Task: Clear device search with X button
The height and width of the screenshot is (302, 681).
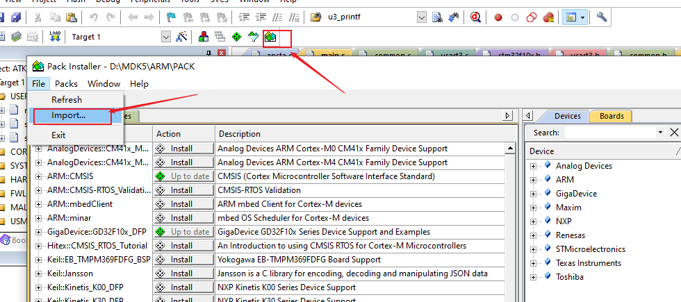Action: click(x=673, y=133)
